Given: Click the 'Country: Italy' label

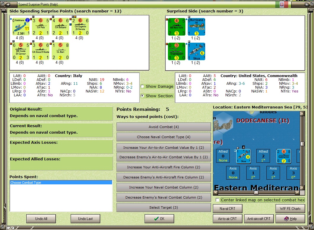Looking at the screenshot, I should (x=69, y=76).
